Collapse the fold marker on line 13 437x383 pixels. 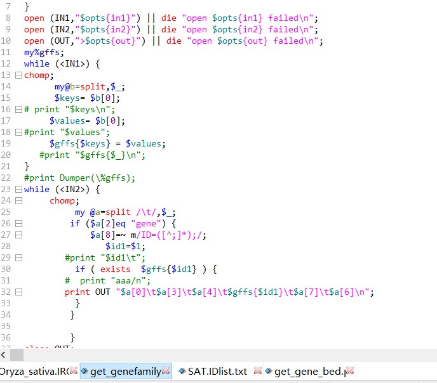pyautogui.click(x=18, y=75)
